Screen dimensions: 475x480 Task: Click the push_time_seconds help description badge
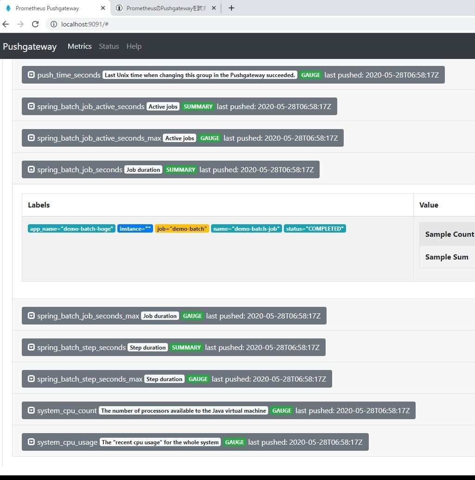click(x=200, y=75)
